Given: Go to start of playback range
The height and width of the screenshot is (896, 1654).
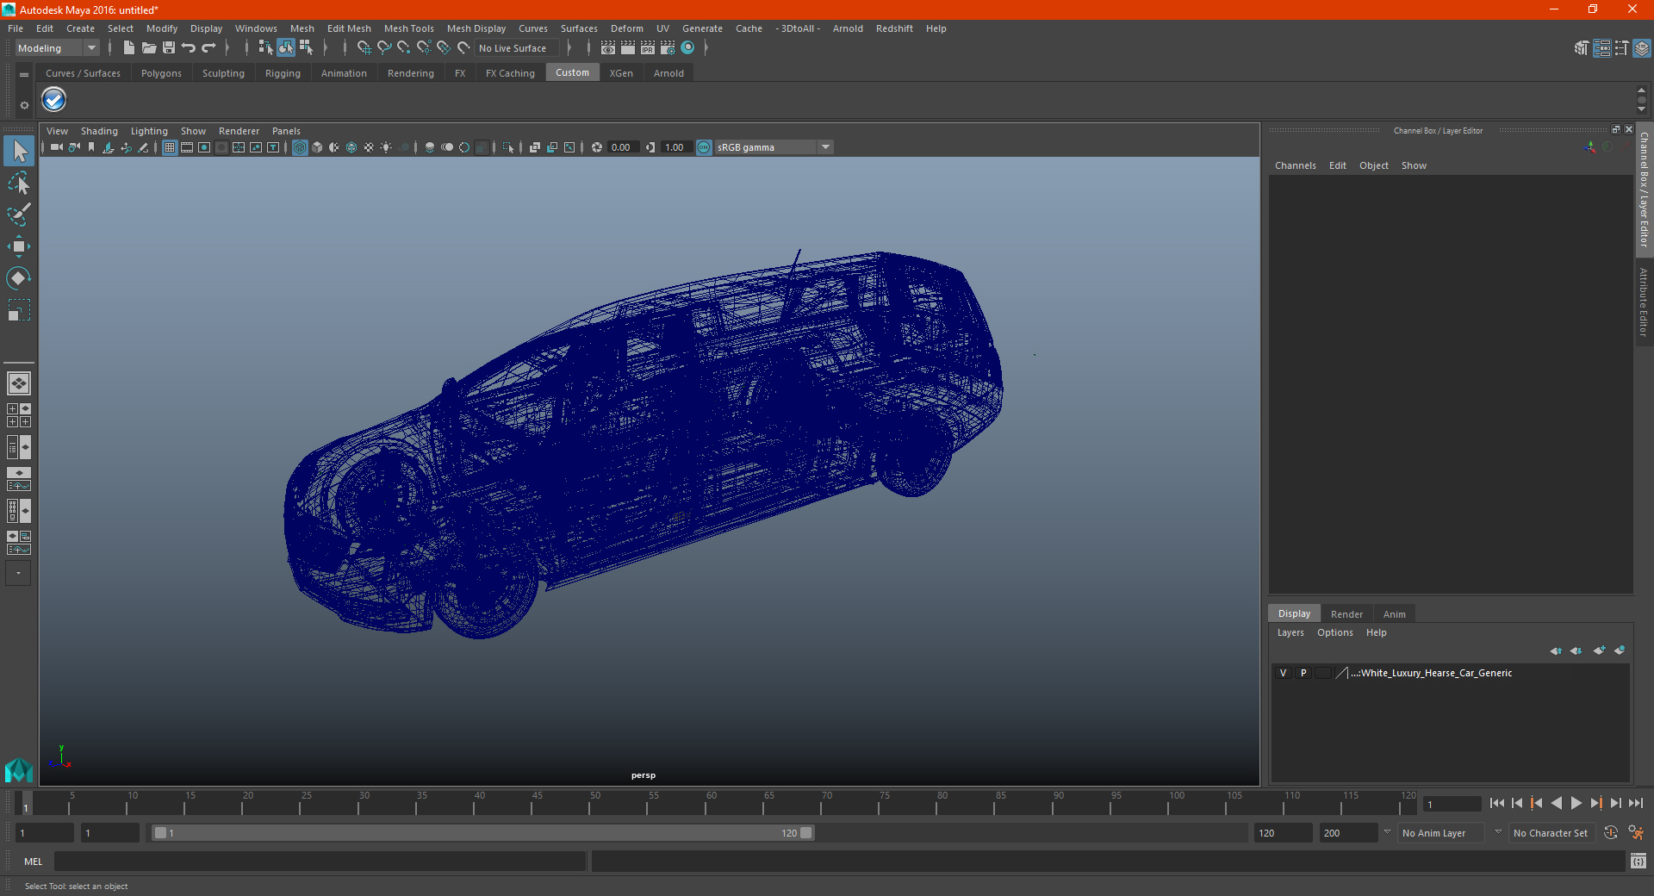Looking at the screenshot, I should [1496, 803].
